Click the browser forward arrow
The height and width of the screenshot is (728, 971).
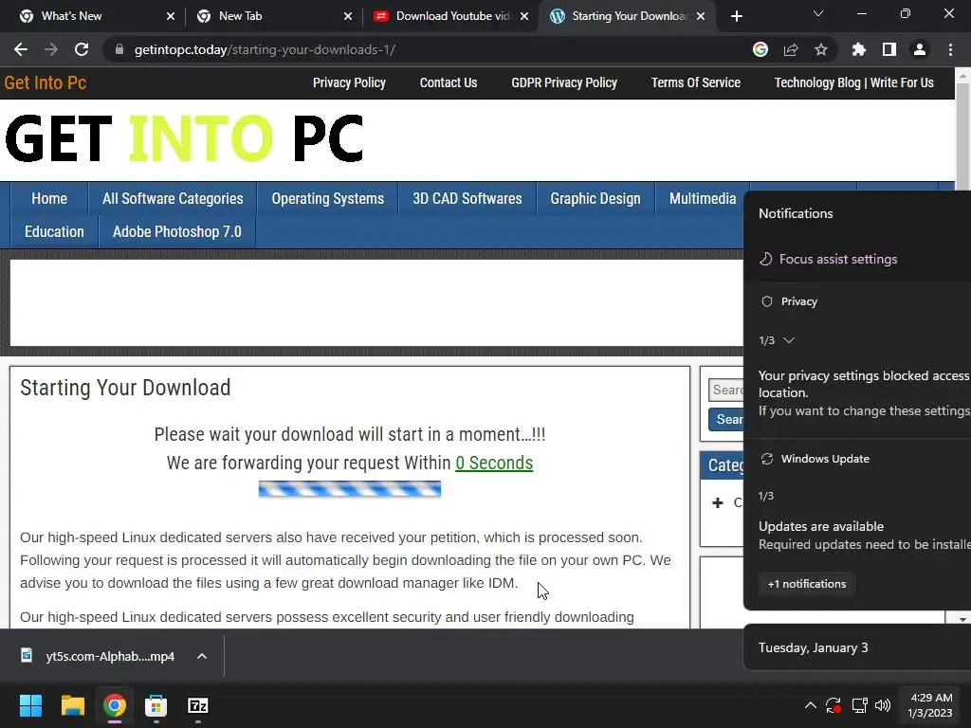tap(51, 49)
